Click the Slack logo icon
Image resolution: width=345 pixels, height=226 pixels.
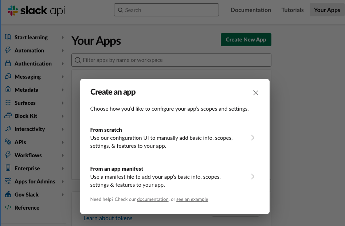(12, 10)
